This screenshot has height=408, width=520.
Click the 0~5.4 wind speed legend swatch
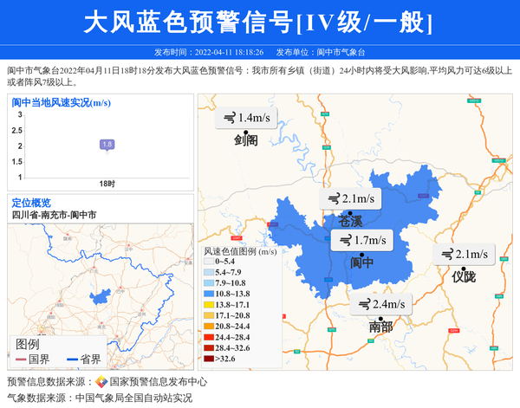coord(208,262)
